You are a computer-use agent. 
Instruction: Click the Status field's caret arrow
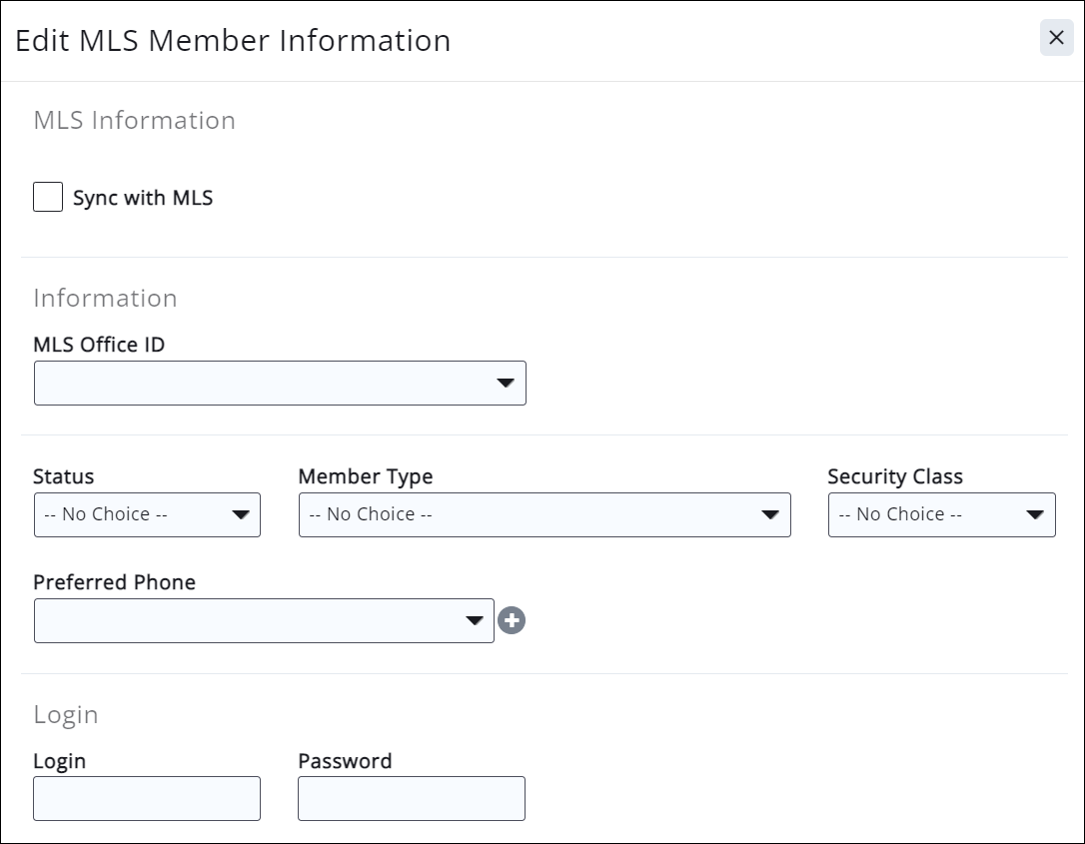click(241, 515)
